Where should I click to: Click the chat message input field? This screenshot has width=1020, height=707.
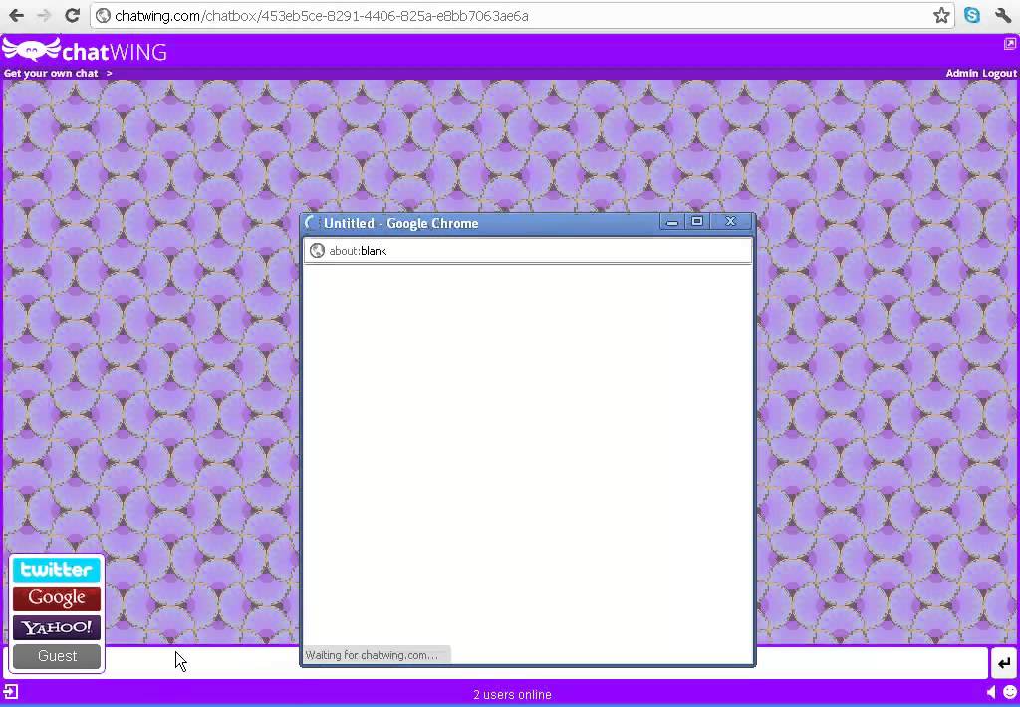tap(496, 663)
